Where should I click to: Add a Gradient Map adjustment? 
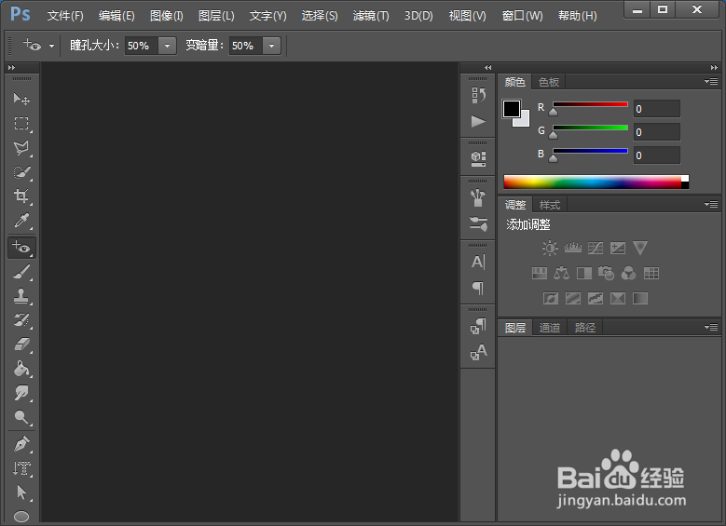click(640, 299)
